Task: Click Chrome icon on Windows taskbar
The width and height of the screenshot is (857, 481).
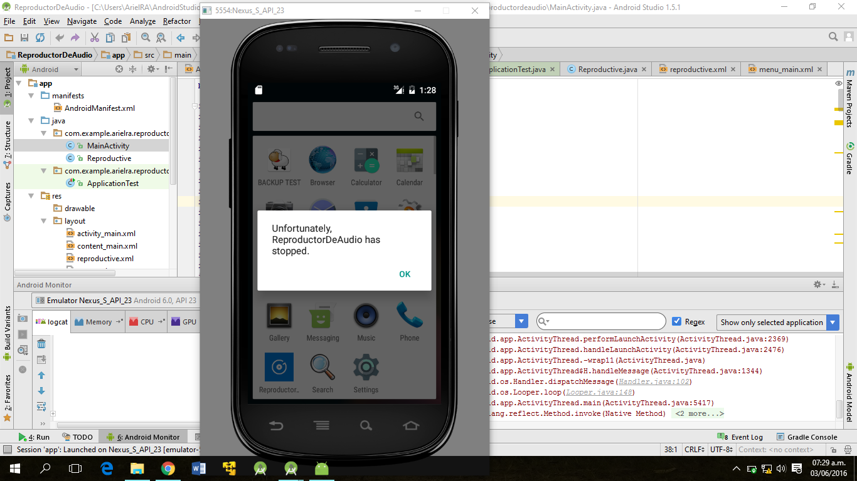Action: coord(168,468)
